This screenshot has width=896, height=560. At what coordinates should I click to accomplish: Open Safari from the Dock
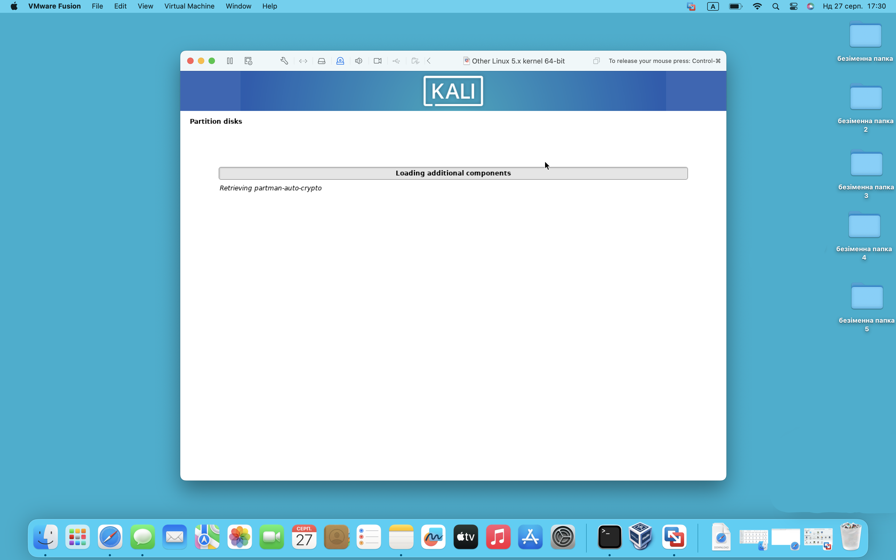click(110, 537)
